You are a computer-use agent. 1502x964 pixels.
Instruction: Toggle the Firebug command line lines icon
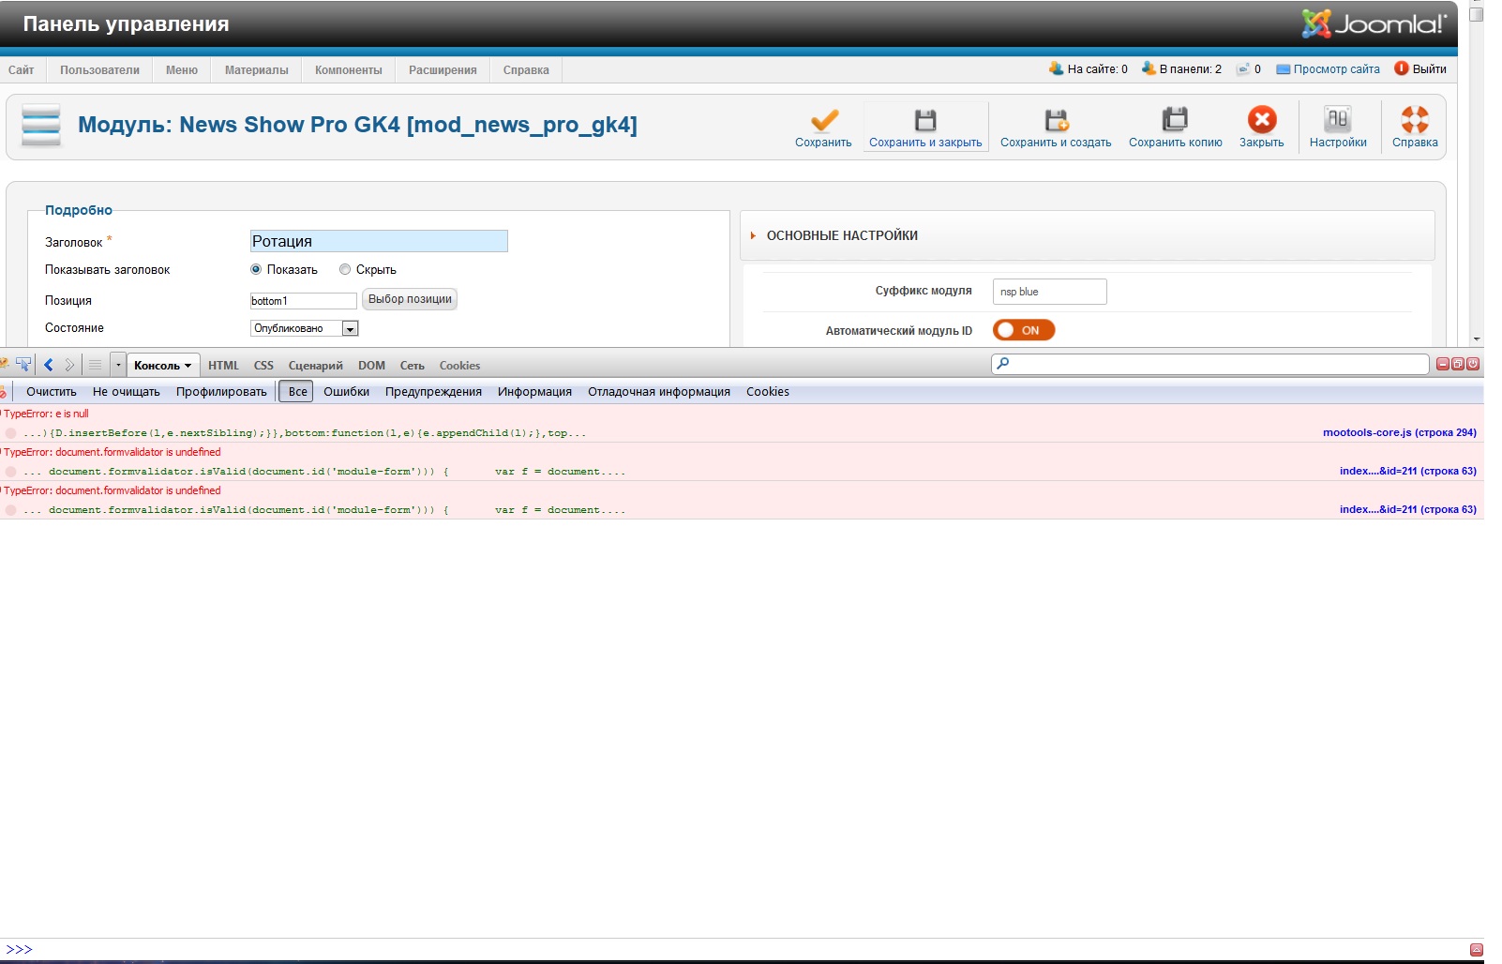pyautogui.click(x=95, y=365)
